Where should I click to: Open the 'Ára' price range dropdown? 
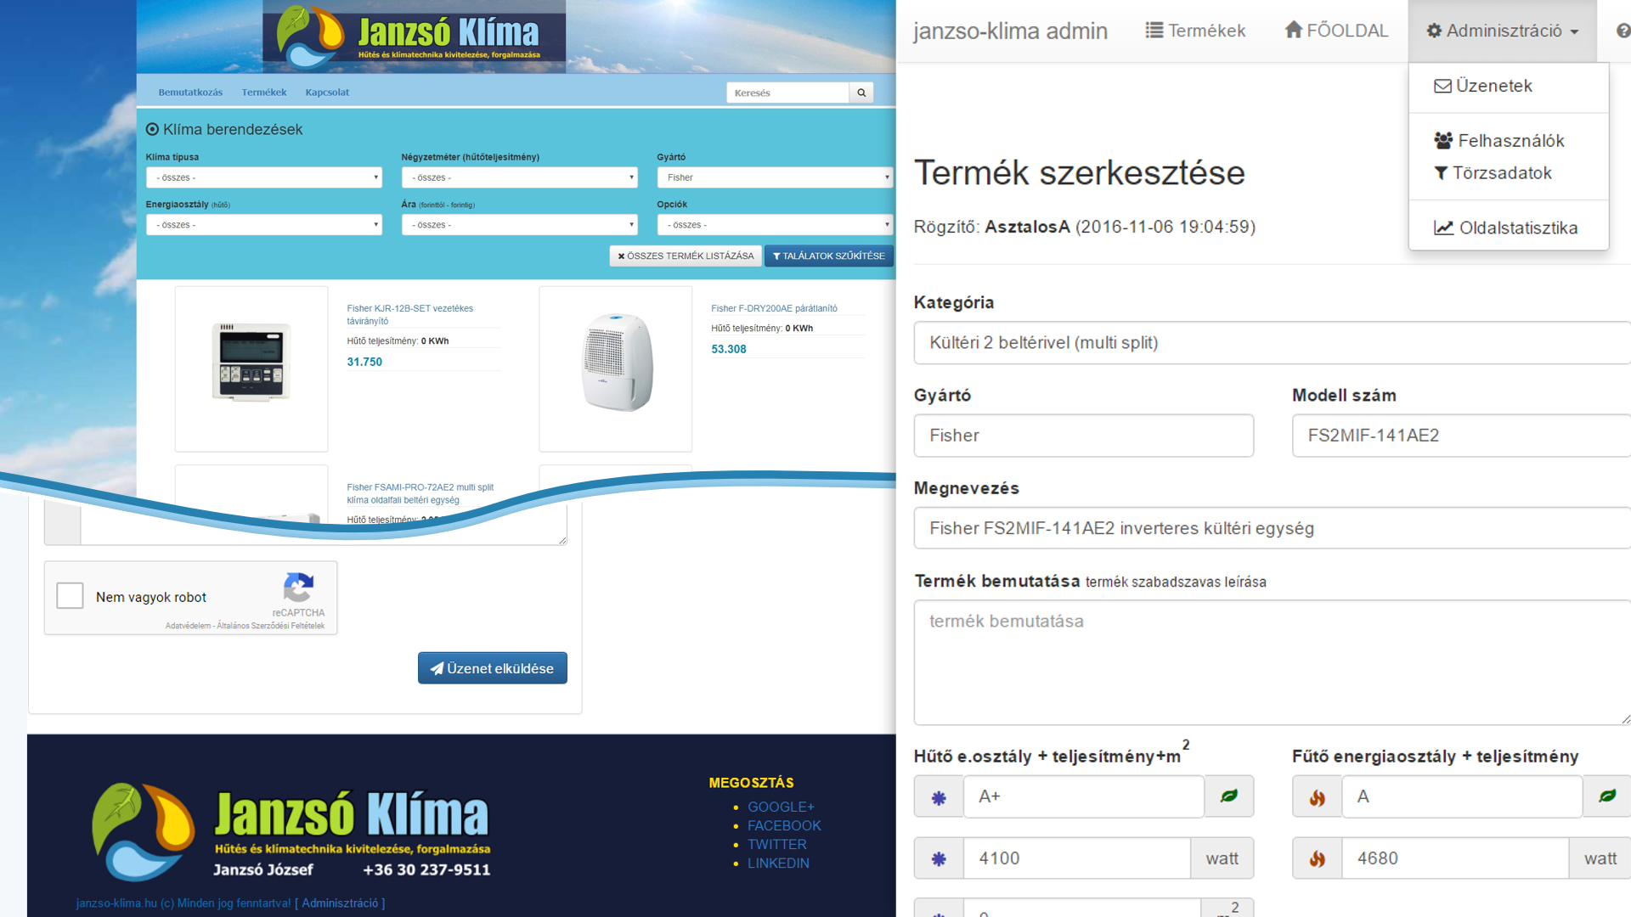tap(520, 225)
